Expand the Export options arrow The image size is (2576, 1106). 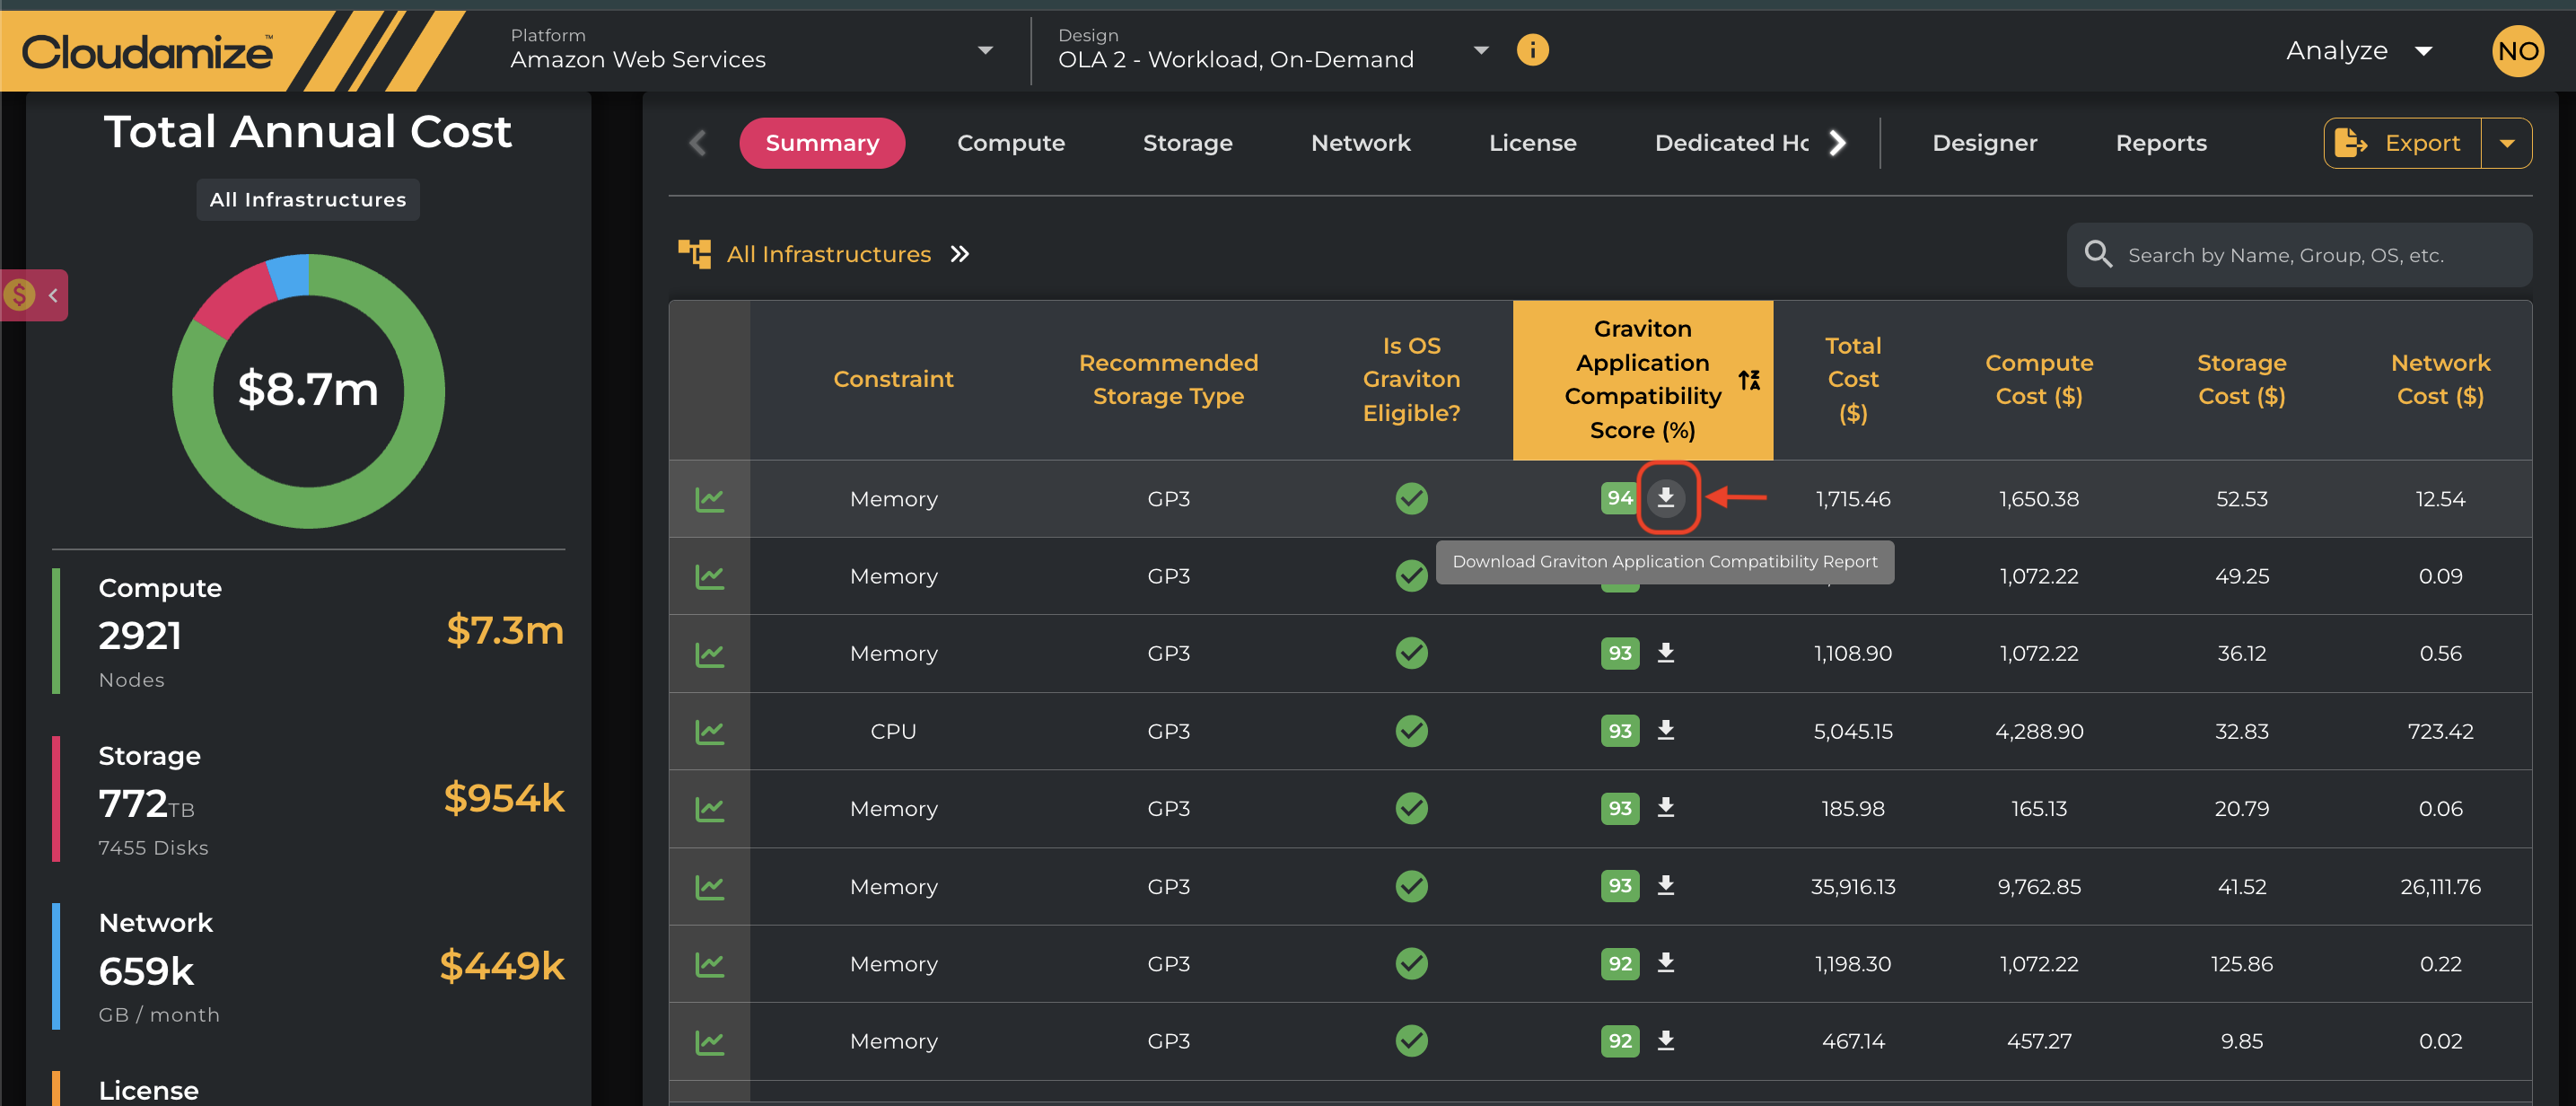2506,143
